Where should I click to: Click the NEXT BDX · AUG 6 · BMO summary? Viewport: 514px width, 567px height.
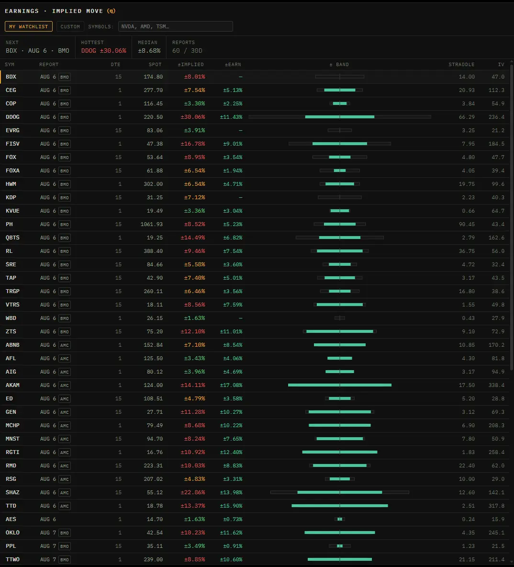pos(38,47)
